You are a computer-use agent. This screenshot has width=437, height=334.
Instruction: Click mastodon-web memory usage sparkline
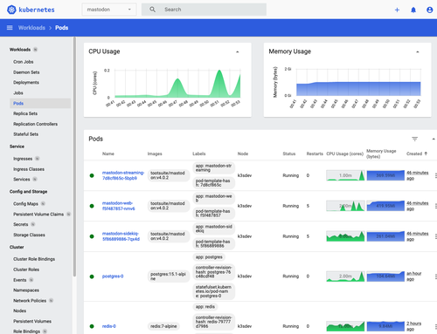click(385, 206)
